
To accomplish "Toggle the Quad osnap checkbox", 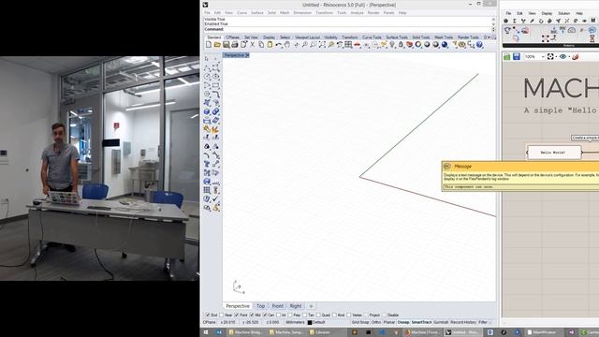I will coord(318,315).
